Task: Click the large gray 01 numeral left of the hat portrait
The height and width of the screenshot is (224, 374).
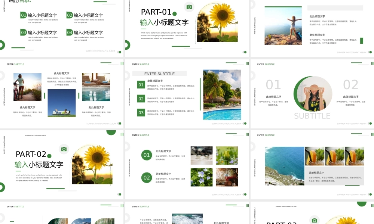Action: point(273,85)
